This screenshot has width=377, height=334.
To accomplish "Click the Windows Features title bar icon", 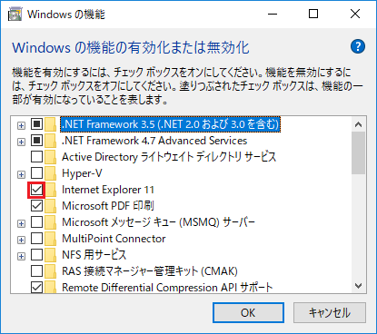I will point(15,15).
